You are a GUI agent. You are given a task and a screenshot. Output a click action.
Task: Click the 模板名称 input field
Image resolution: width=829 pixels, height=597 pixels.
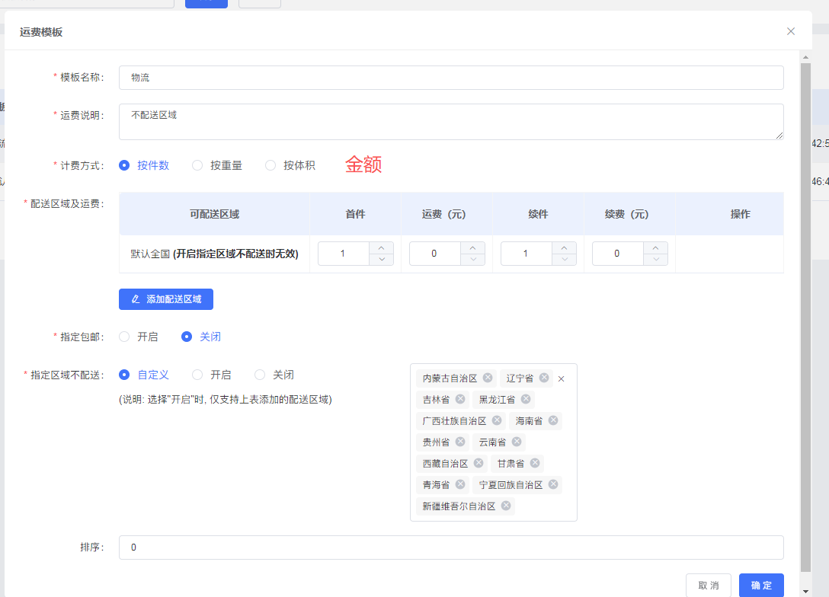(451, 78)
